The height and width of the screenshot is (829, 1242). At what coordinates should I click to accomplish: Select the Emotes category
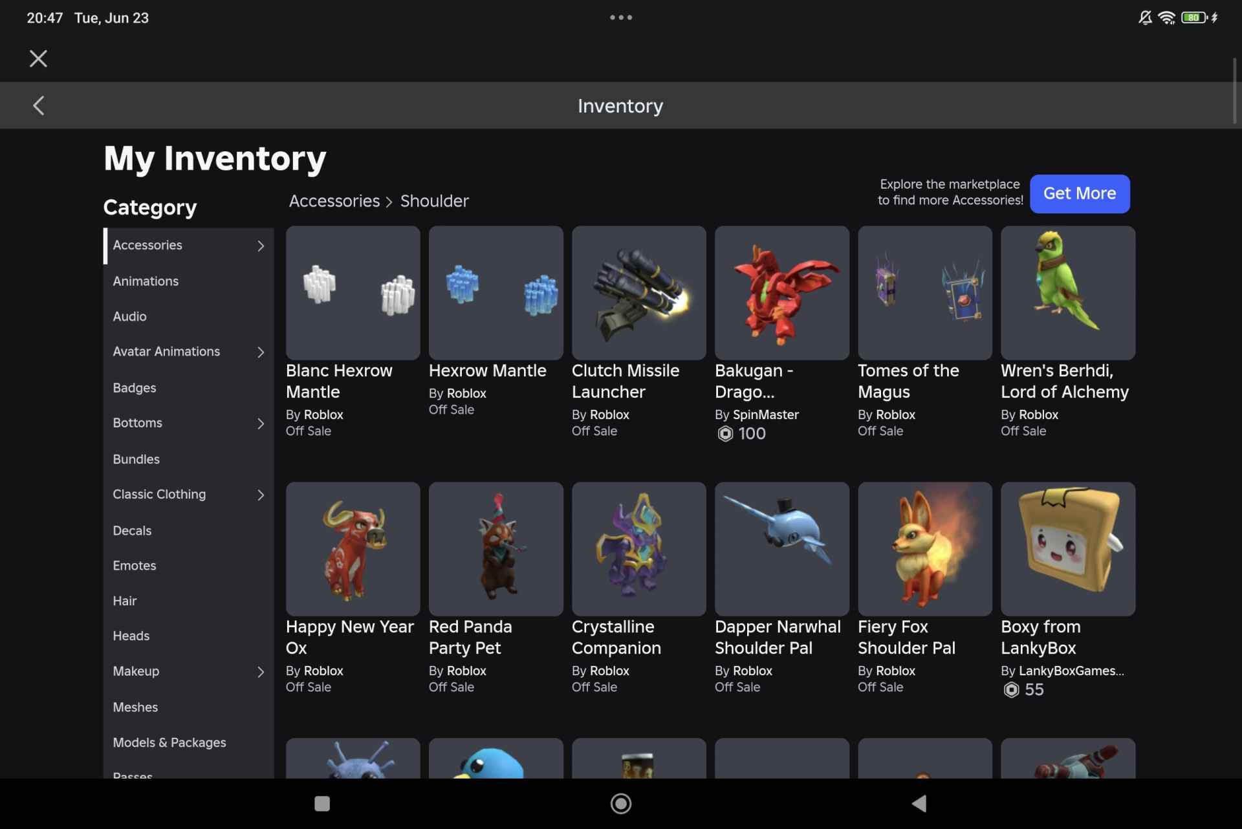(188, 565)
